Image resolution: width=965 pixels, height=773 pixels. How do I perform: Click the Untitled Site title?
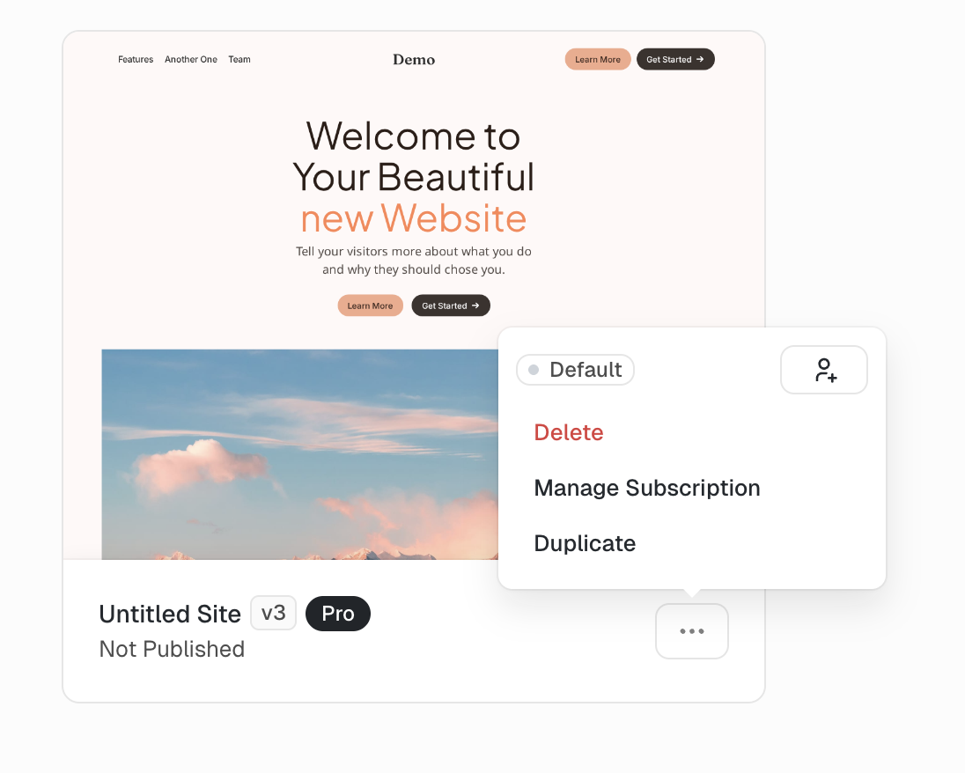[x=170, y=614]
